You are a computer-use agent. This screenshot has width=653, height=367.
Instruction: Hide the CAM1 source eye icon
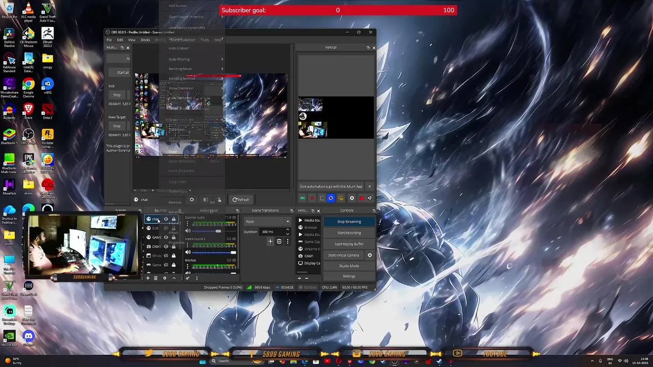click(166, 247)
